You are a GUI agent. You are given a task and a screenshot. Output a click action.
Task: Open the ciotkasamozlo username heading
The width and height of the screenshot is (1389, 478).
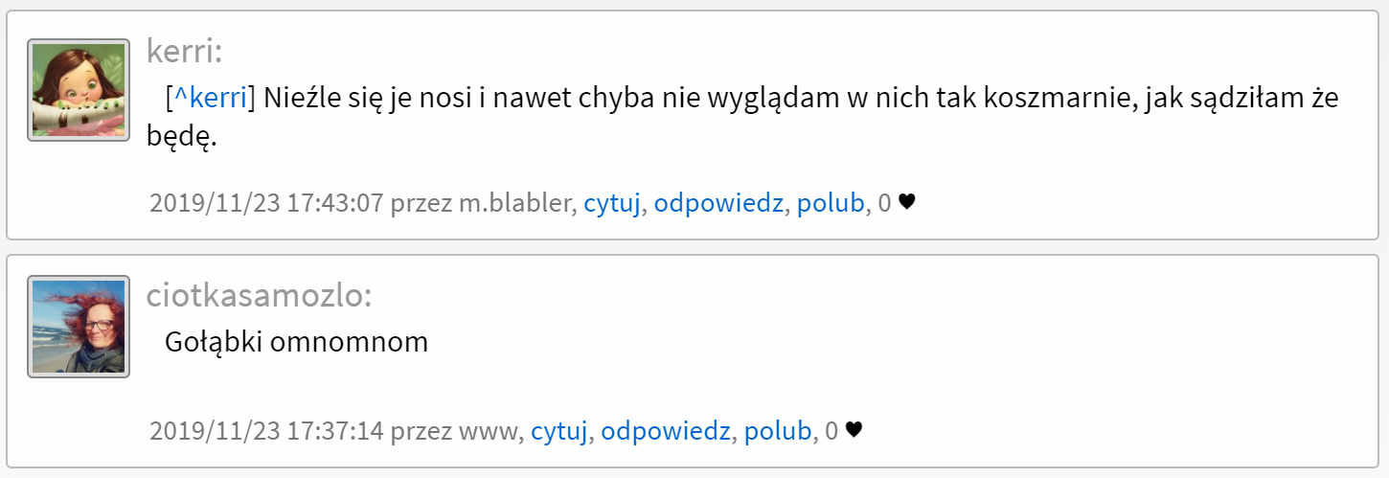click(x=259, y=296)
